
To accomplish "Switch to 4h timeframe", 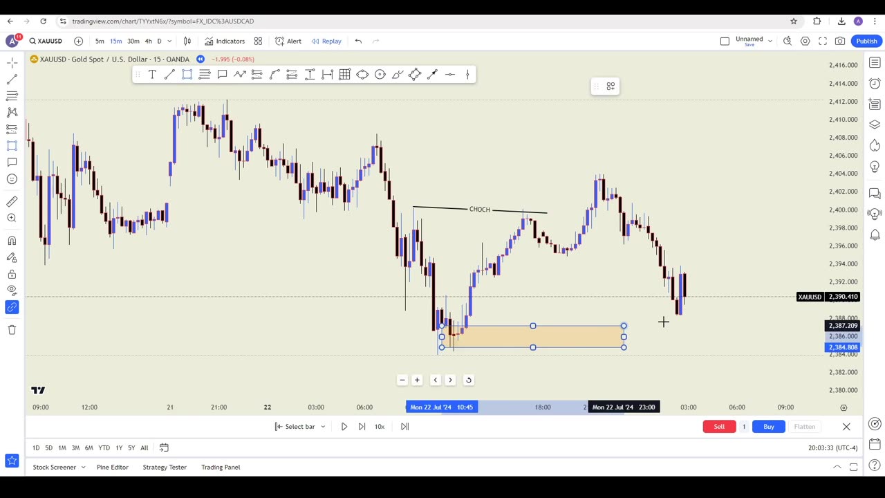I will (x=148, y=41).
